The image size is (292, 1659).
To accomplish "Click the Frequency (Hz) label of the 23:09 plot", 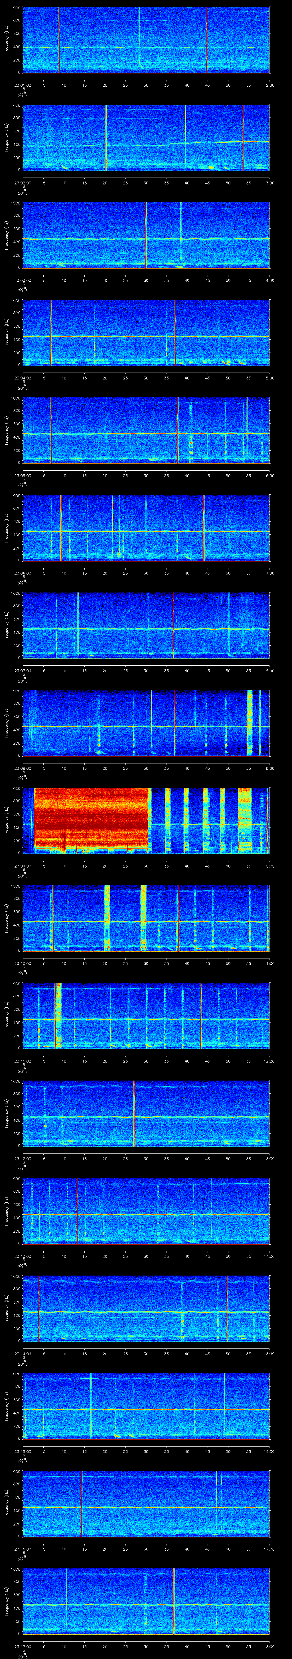I will 7,820.
